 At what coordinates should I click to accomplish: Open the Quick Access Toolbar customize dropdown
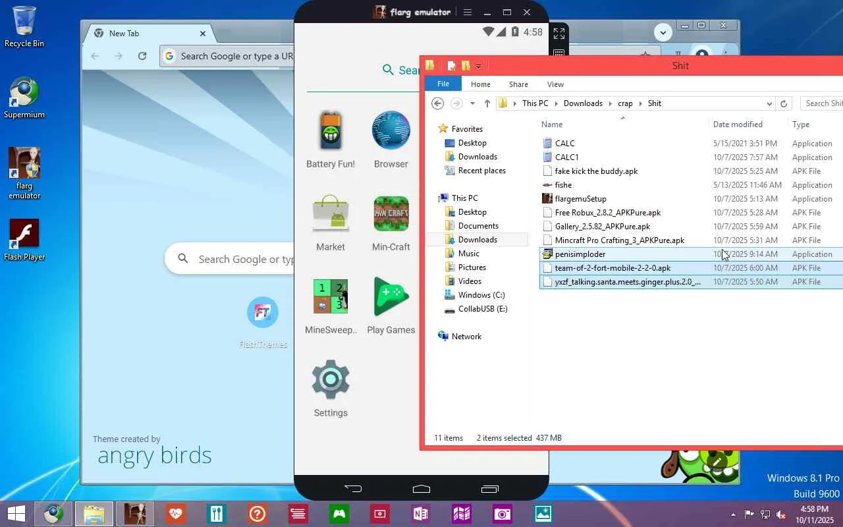coord(478,66)
